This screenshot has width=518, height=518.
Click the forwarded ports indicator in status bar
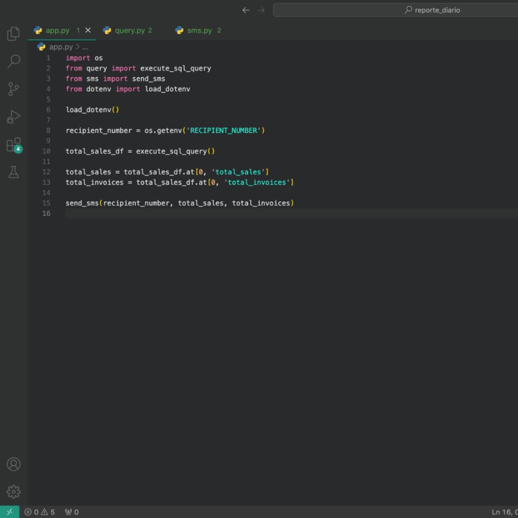tap(72, 512)
